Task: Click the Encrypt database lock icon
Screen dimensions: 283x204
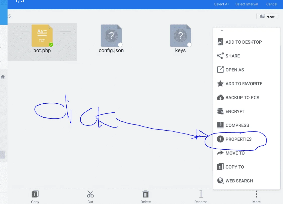Action: tap(220, 111)
